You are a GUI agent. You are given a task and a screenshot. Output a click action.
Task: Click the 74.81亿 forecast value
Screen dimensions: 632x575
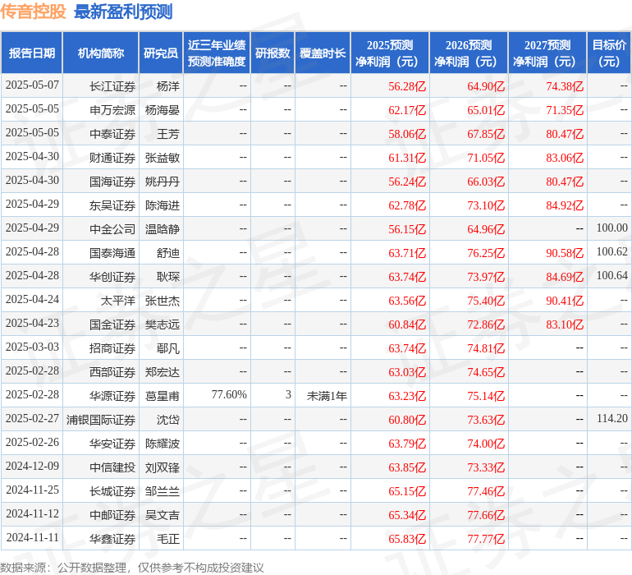(486, 348)
